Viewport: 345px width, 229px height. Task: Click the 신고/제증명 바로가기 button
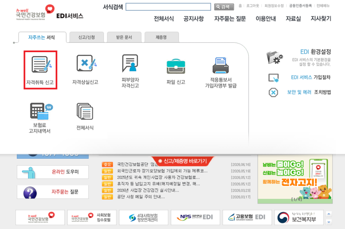[182, 161]
